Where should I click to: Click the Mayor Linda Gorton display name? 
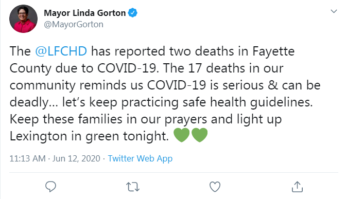85,13
